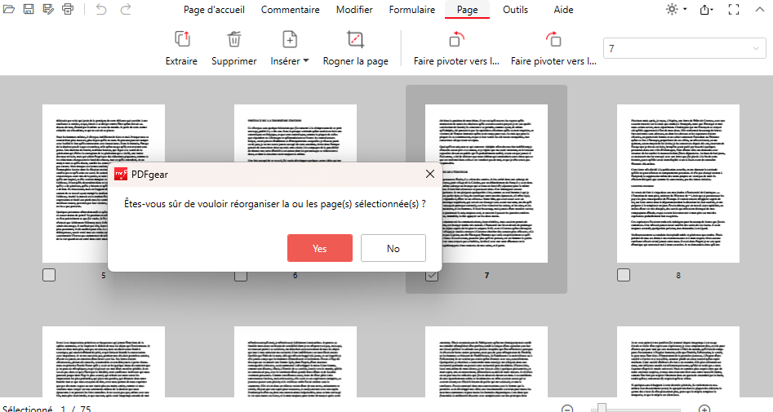The width and height of the screenshot is (773, 412).
Task: Zoom in thumbnails with plus icon
Action: [x=704, y=409]
